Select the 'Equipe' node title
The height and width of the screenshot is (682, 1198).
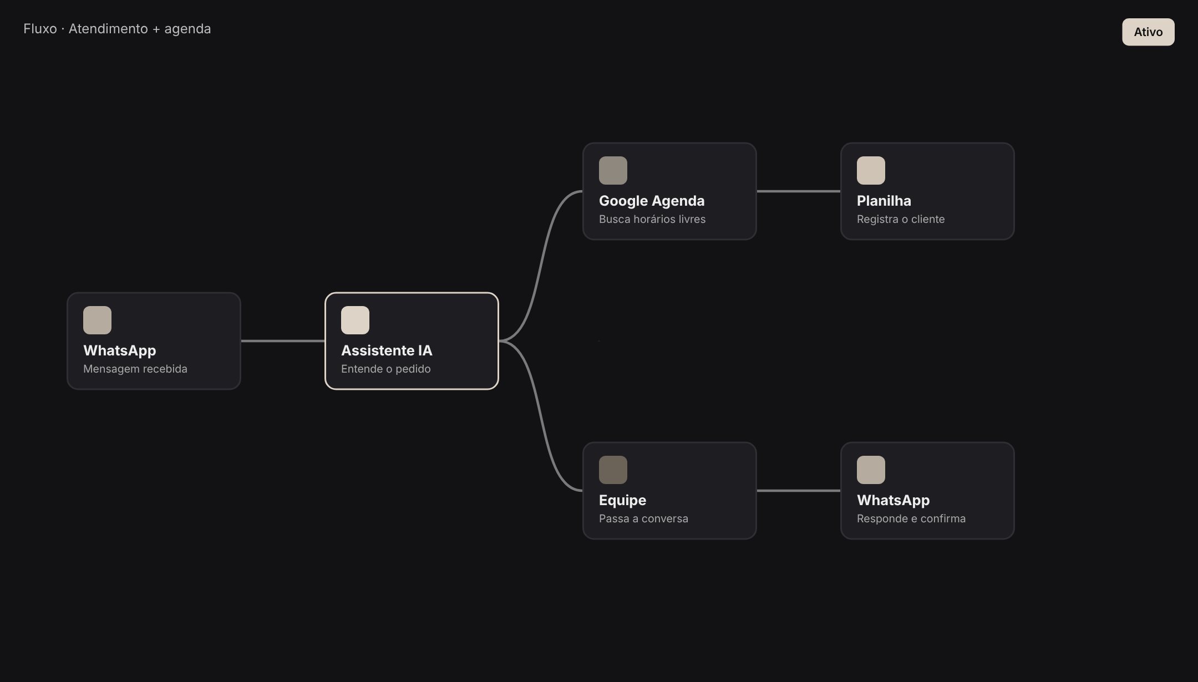(622, 500)
